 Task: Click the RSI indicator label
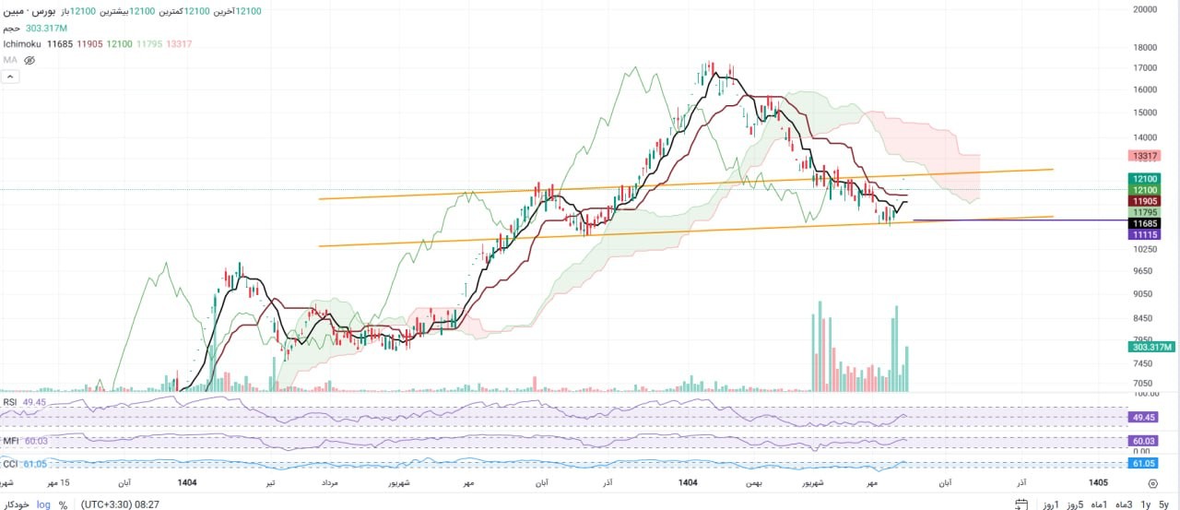10,402
